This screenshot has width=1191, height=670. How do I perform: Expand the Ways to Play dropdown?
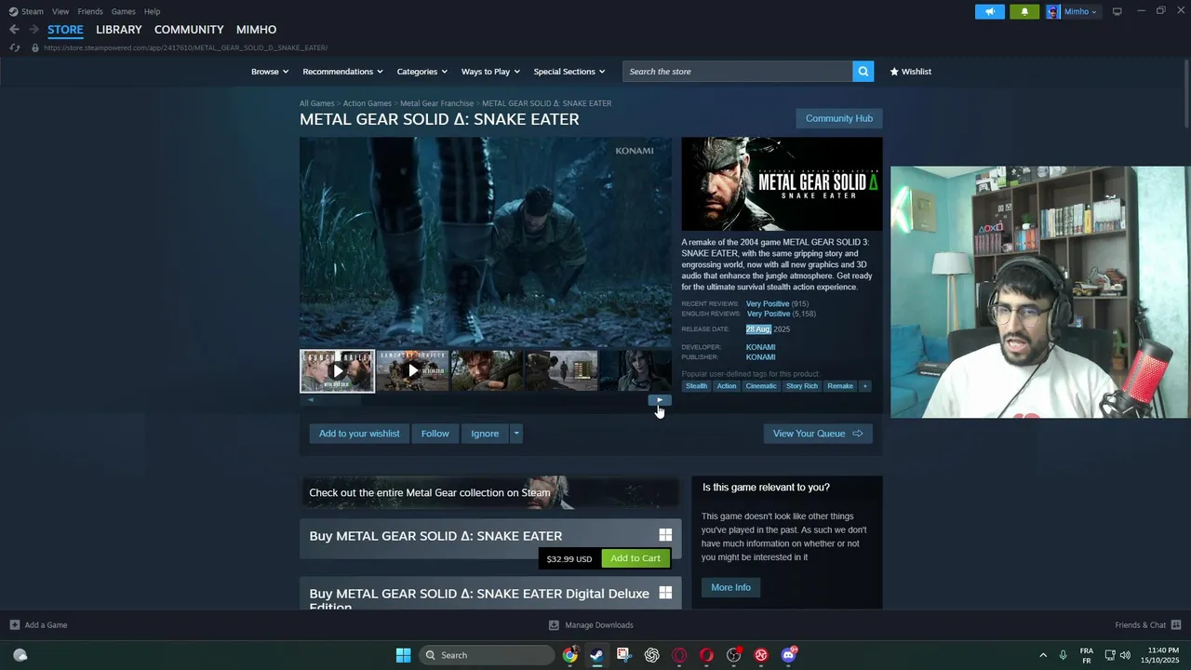pyautogui.click(x=490, y=72)
